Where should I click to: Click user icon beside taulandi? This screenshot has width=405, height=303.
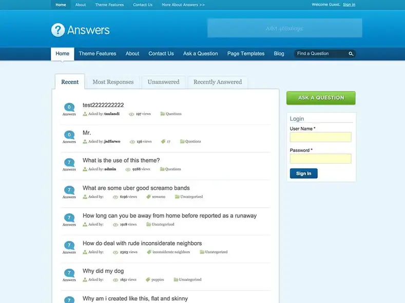(x=85, y=114)
